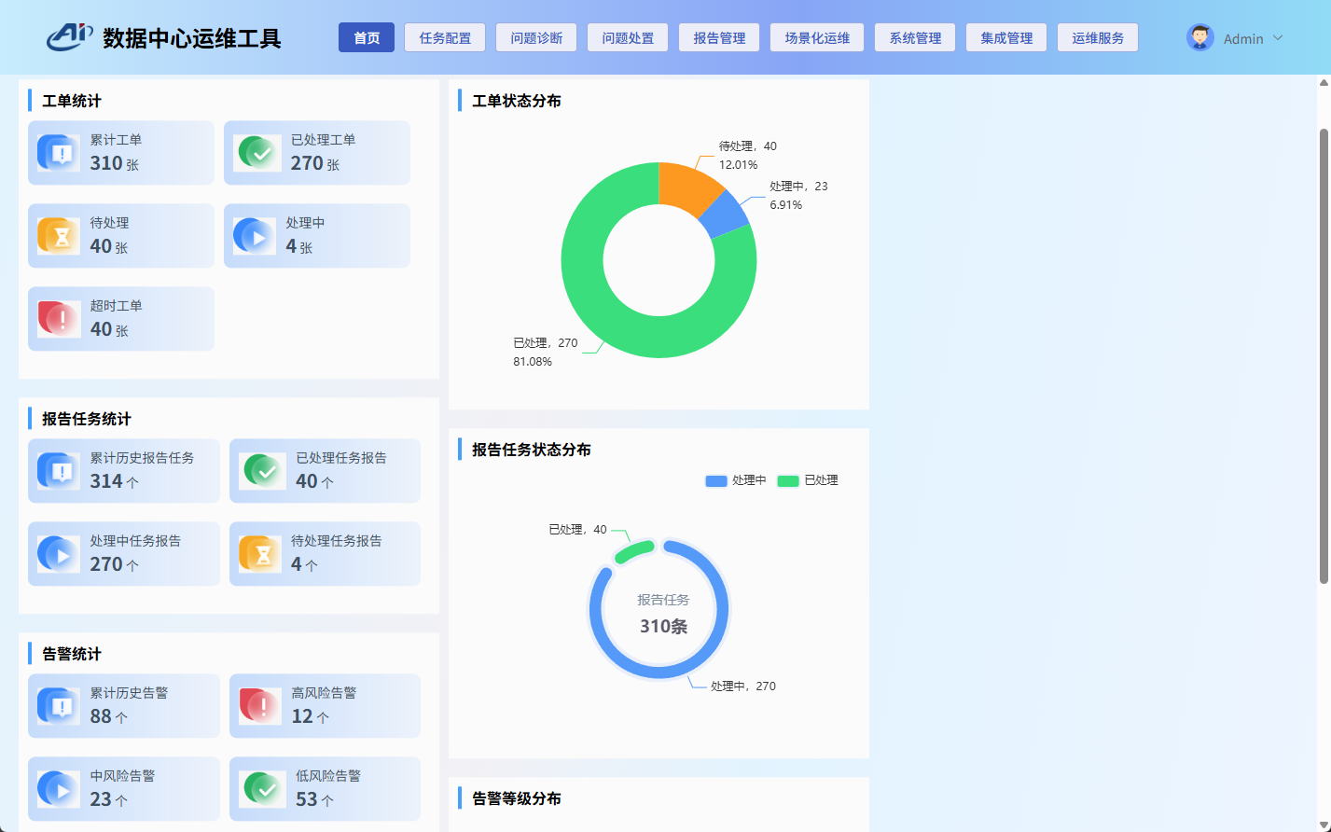This screenshot has width=1331, height=832.
Task: Click the 工单状态分布 panel title
Action: pyautogui.click(x=517, y=101)
